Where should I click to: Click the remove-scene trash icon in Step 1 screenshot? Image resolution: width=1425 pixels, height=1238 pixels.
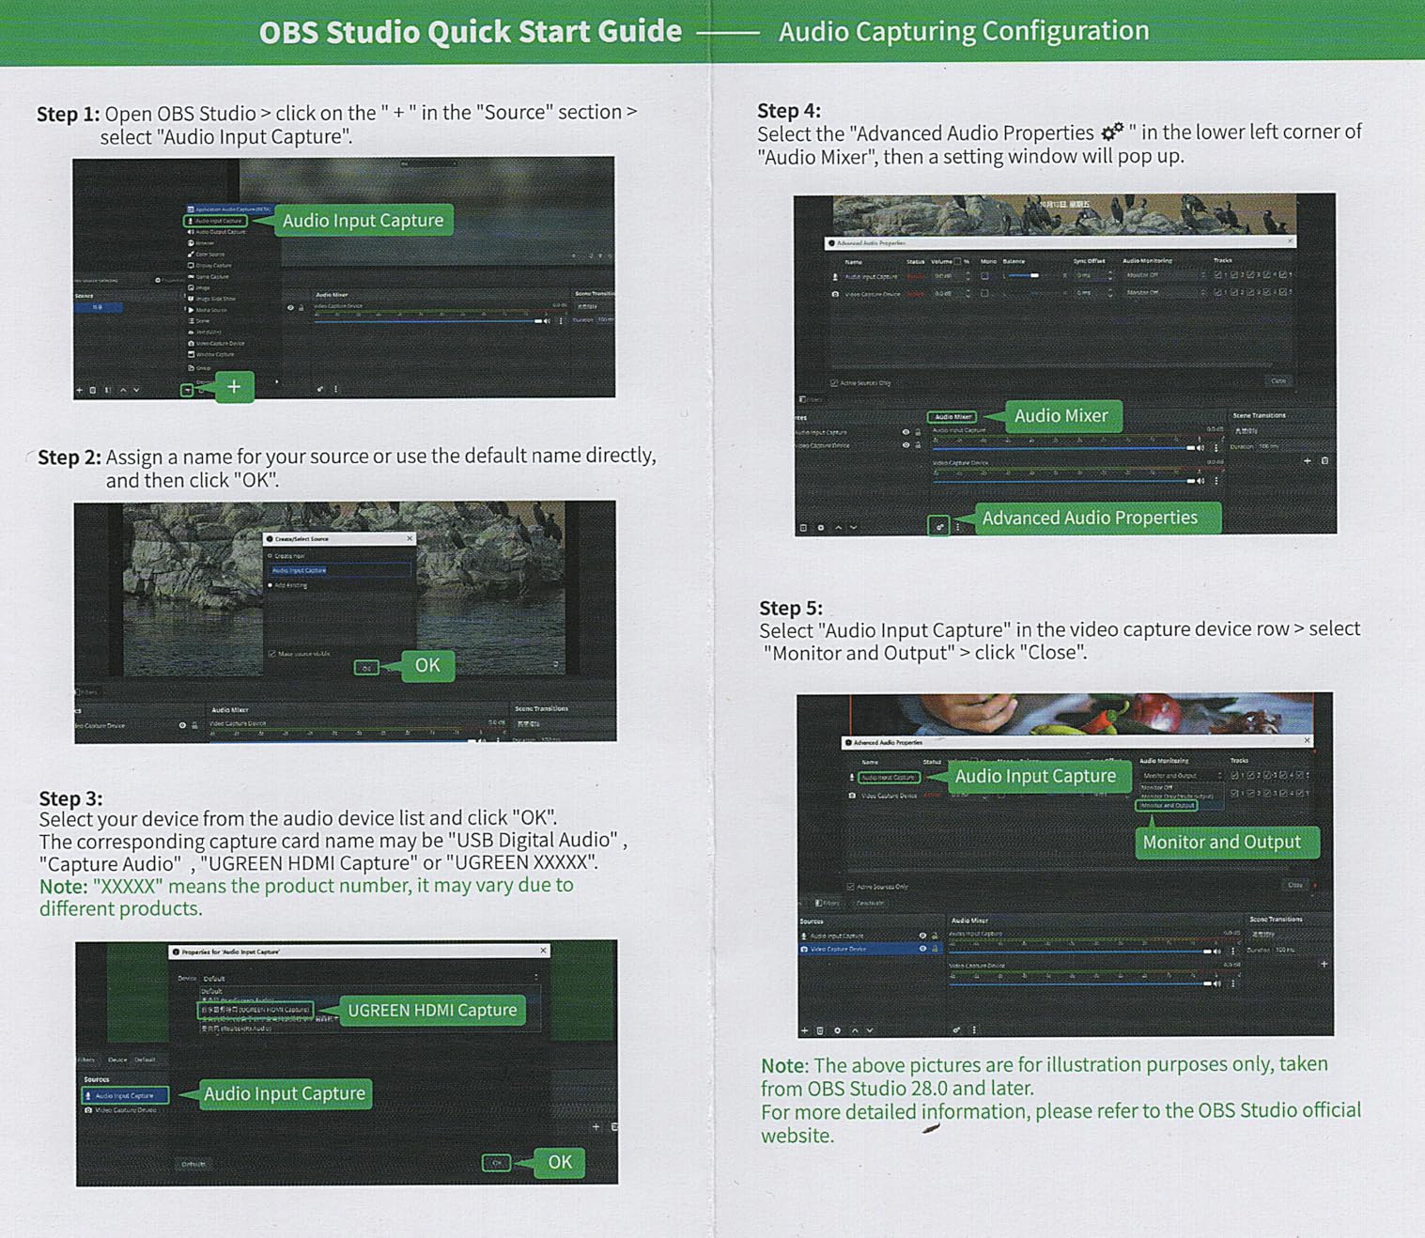coord(92,390)
